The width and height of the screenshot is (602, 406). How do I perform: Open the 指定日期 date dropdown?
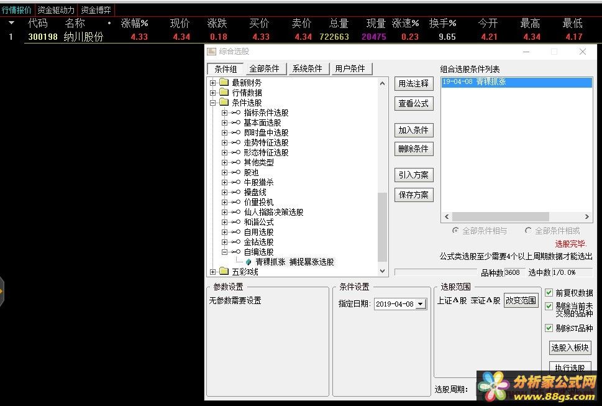(x=421, y=304)
